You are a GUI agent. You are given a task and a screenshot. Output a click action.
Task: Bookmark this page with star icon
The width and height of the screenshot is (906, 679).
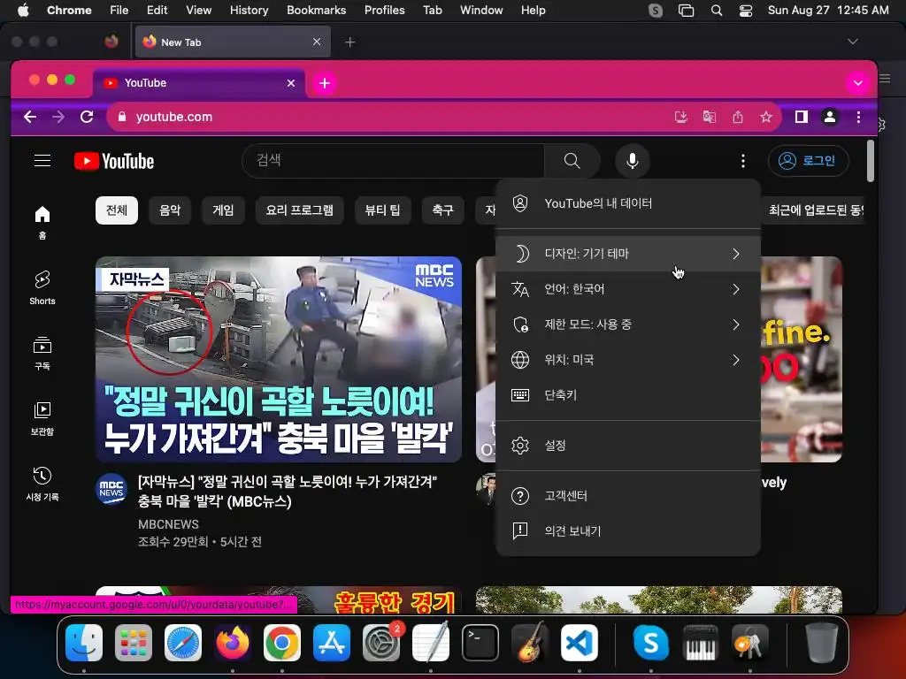pos(766,118)
